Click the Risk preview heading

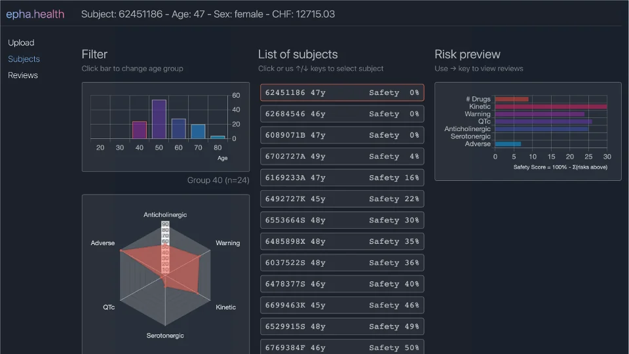[467, 54]
